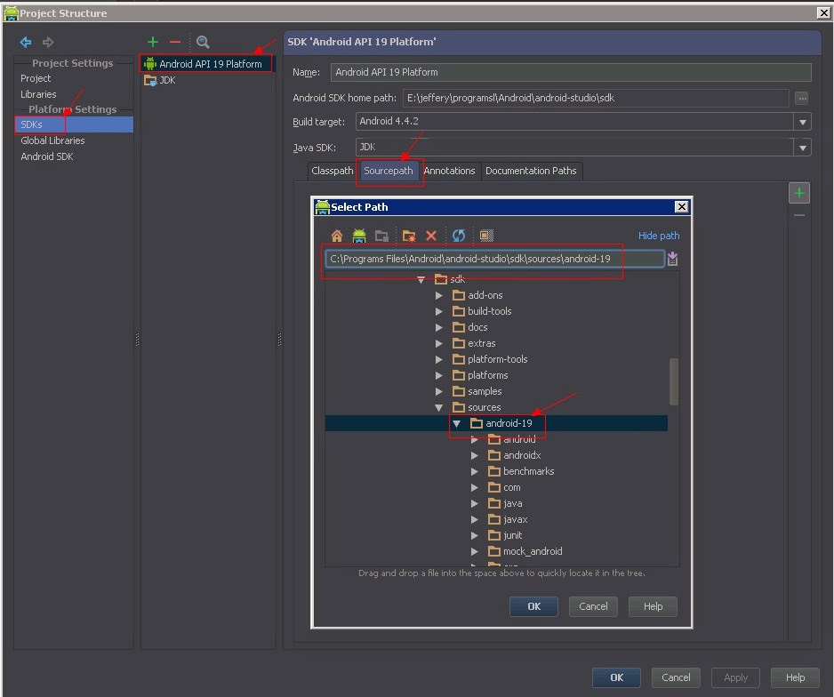Viewport: 834px width, 697px height.
Task: Click Cancel in Project Structure window
Action: (676, 677)
